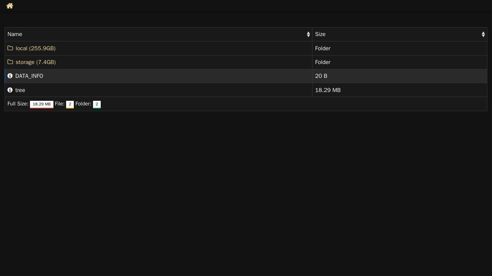Click the 18.29 MB cell in tree row
492x276 pixels.
[x=400, y=90]
